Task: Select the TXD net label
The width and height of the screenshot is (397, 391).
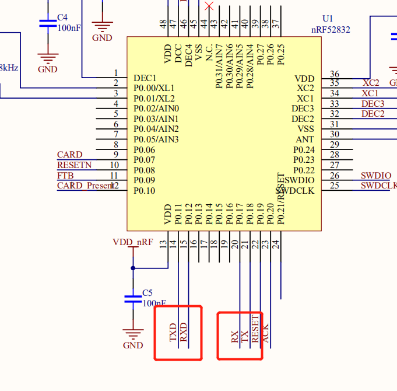Action: coord(173,332)
